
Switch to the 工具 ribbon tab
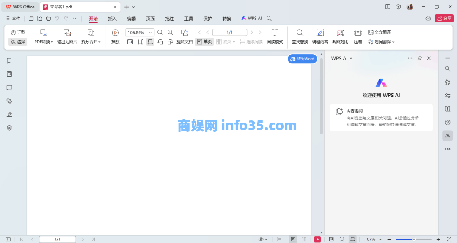click(x=189, y=19)
